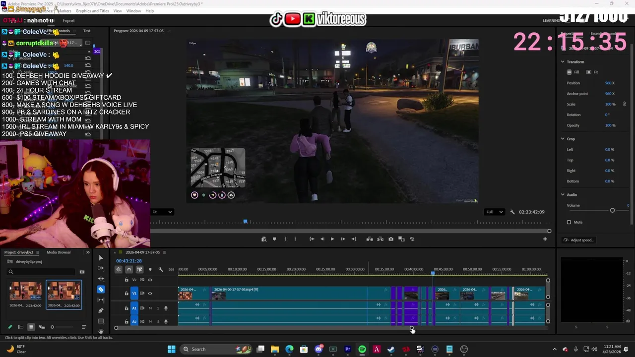
Task: Add marker in Program Monitor transport
Action: click(x=274, y=239)
